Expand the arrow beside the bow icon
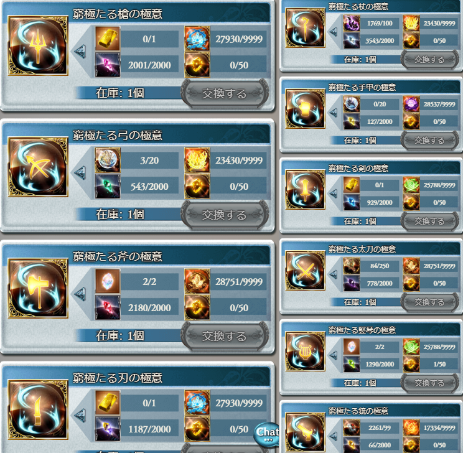This screenshot has width=463, height=453. (80, 173)
